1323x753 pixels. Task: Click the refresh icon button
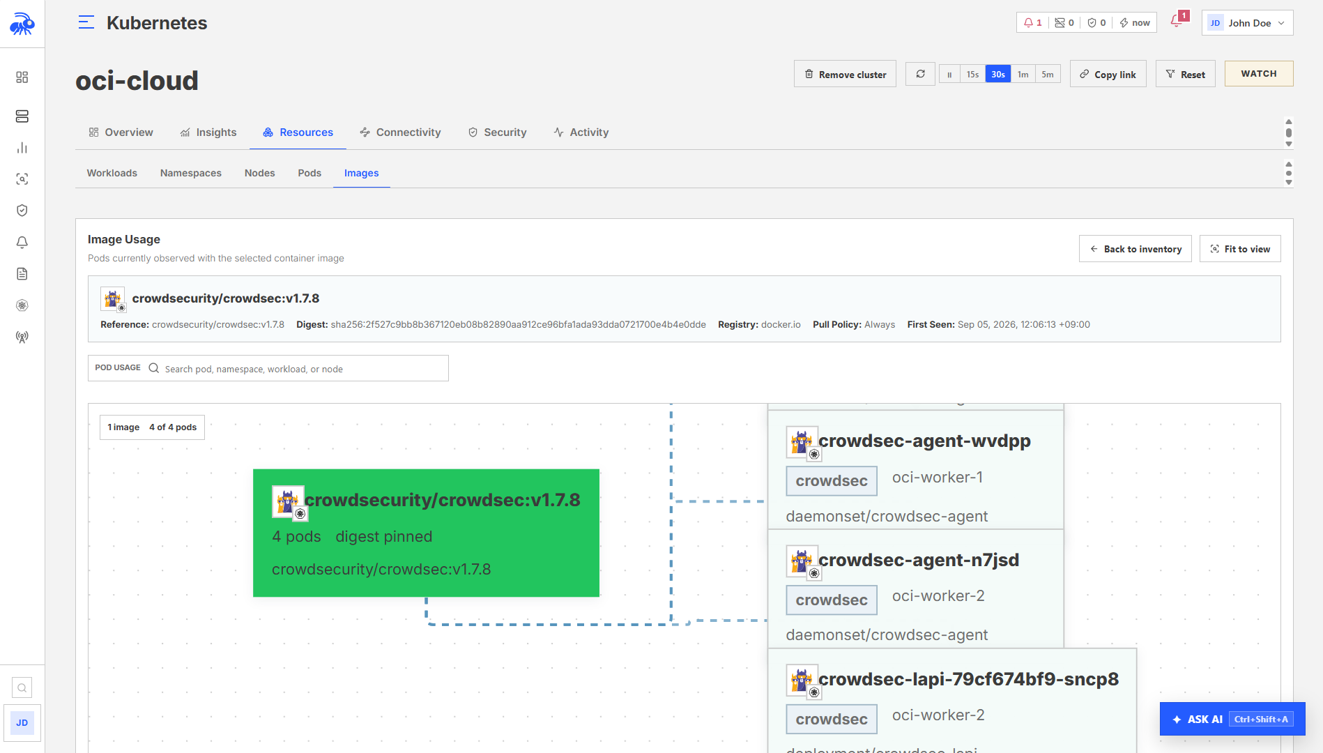tap(920, 74)
